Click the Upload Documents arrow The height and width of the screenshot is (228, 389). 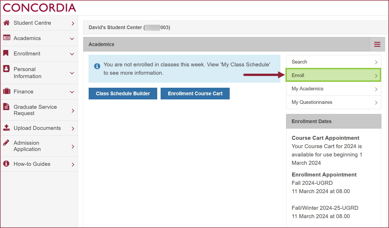[73, 129]
